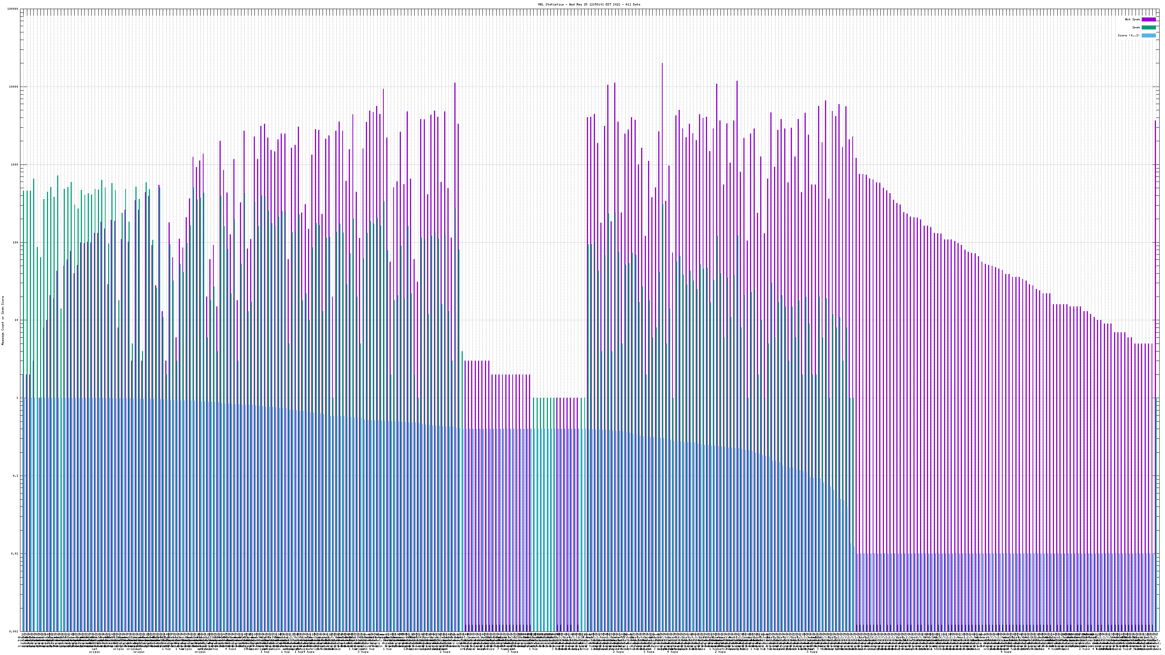Viewport: 1165px width, 655px height.
Task: Click the 100000 label on the Y axis
Action: [13, 9]
